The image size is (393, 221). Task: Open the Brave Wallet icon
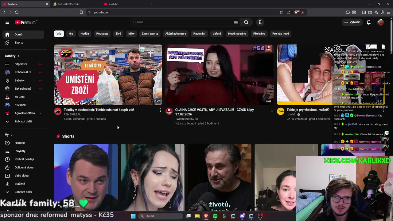point(370,12)
